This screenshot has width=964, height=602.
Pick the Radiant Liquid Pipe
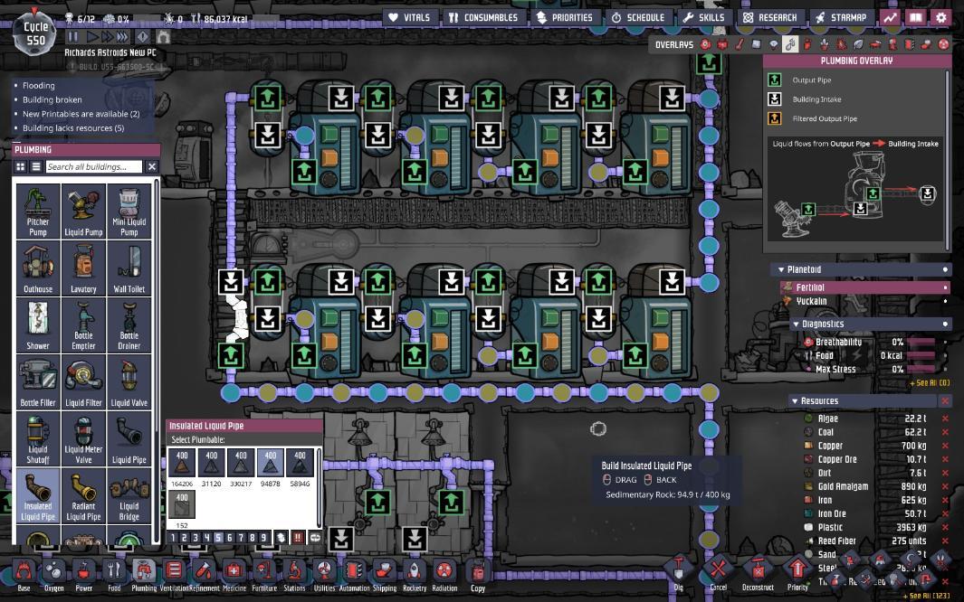point(83,495)
